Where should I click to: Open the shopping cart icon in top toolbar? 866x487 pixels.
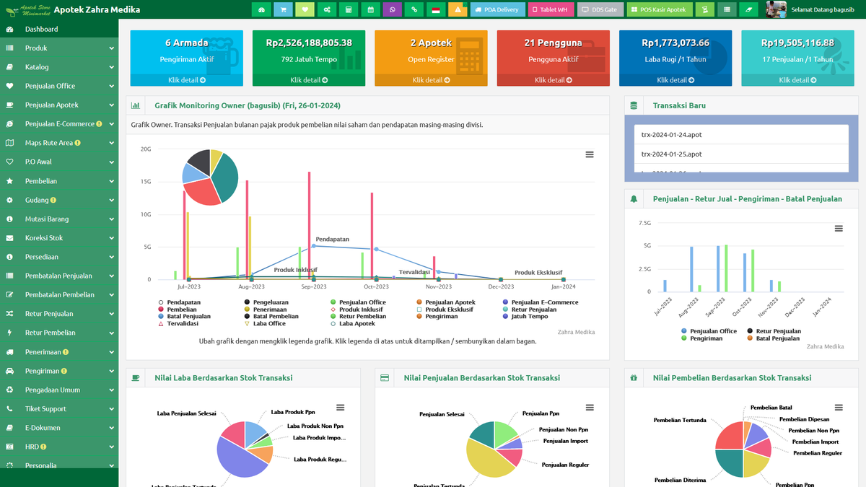[x=284, y=9]
